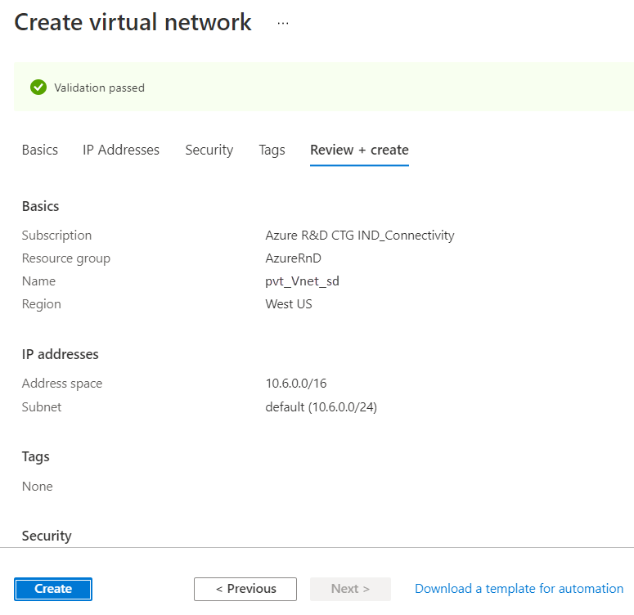634x615 pixels.
Task: Go to the Security tab
Action: click(209, 150)
